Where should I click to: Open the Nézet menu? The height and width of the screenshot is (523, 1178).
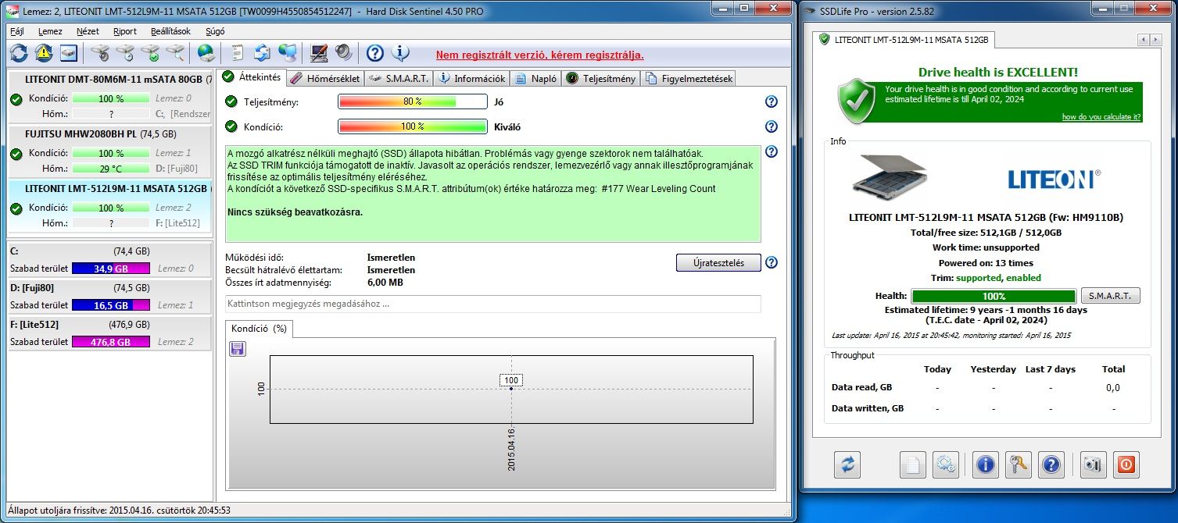coord(88,31)
